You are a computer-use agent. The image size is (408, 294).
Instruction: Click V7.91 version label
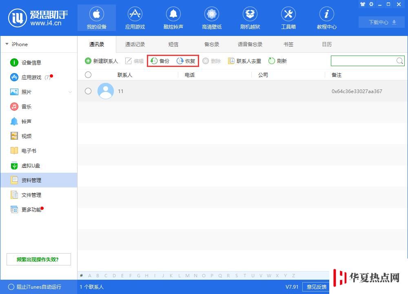pos(292,287)
